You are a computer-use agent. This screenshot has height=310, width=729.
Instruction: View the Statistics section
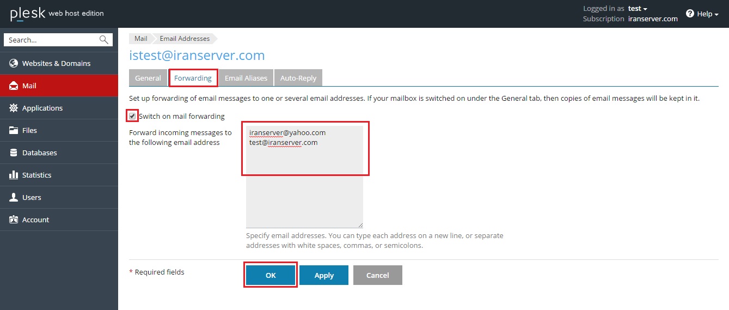(59, 175)
